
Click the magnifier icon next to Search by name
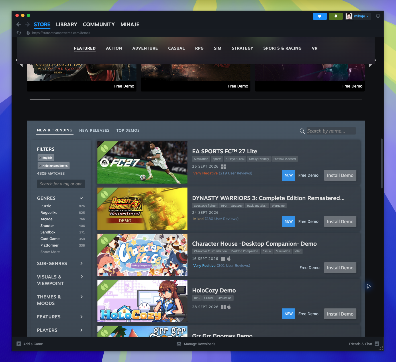point(302,131)
